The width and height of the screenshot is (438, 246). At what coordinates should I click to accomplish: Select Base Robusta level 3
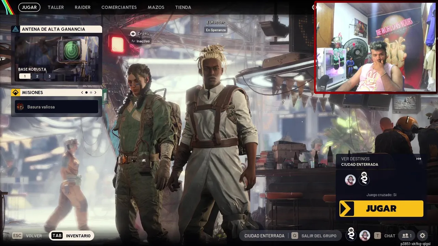[x=50, y=76]
